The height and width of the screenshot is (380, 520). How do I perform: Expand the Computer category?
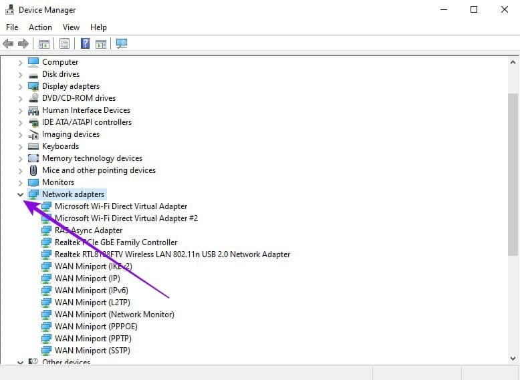[x=20, y=63]
